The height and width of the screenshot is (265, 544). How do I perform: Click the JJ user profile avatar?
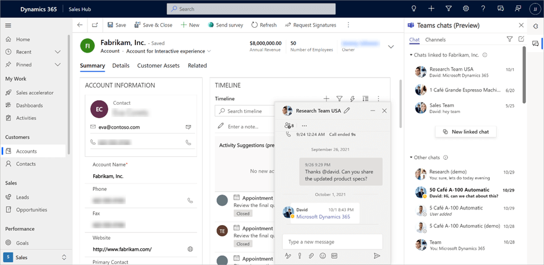535,9
